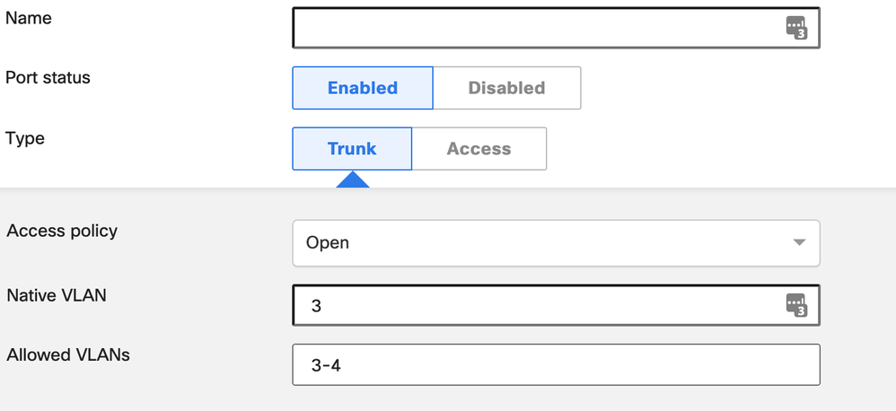Screen dimensions: 896x411
Task: Select Trunk port type
Action: pyautogui.click(x=352, y=149)
